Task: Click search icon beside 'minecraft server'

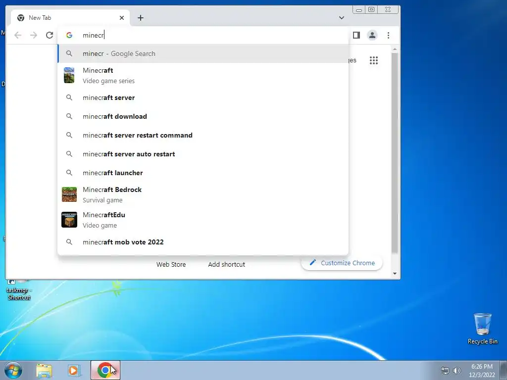Action: [69, 97]
